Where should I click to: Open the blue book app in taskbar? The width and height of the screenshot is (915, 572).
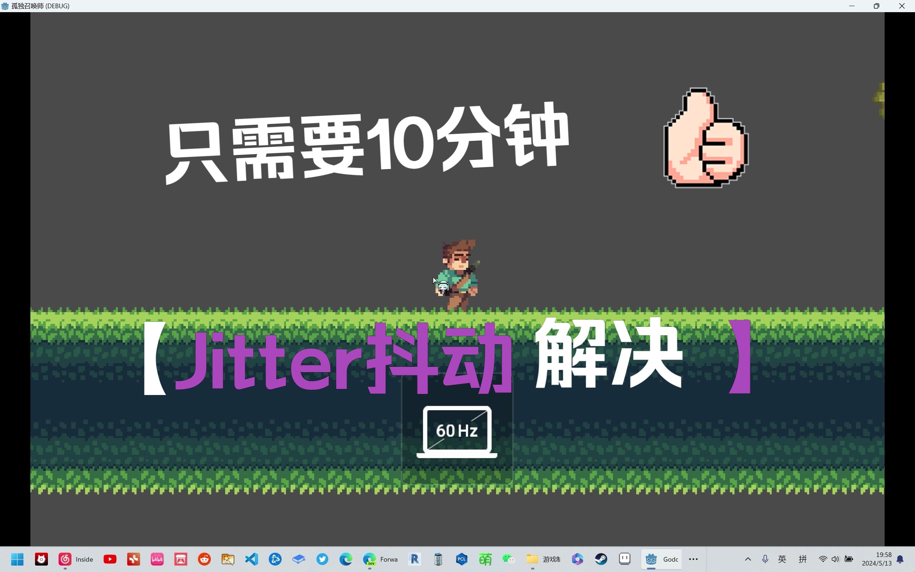point(299,559)
